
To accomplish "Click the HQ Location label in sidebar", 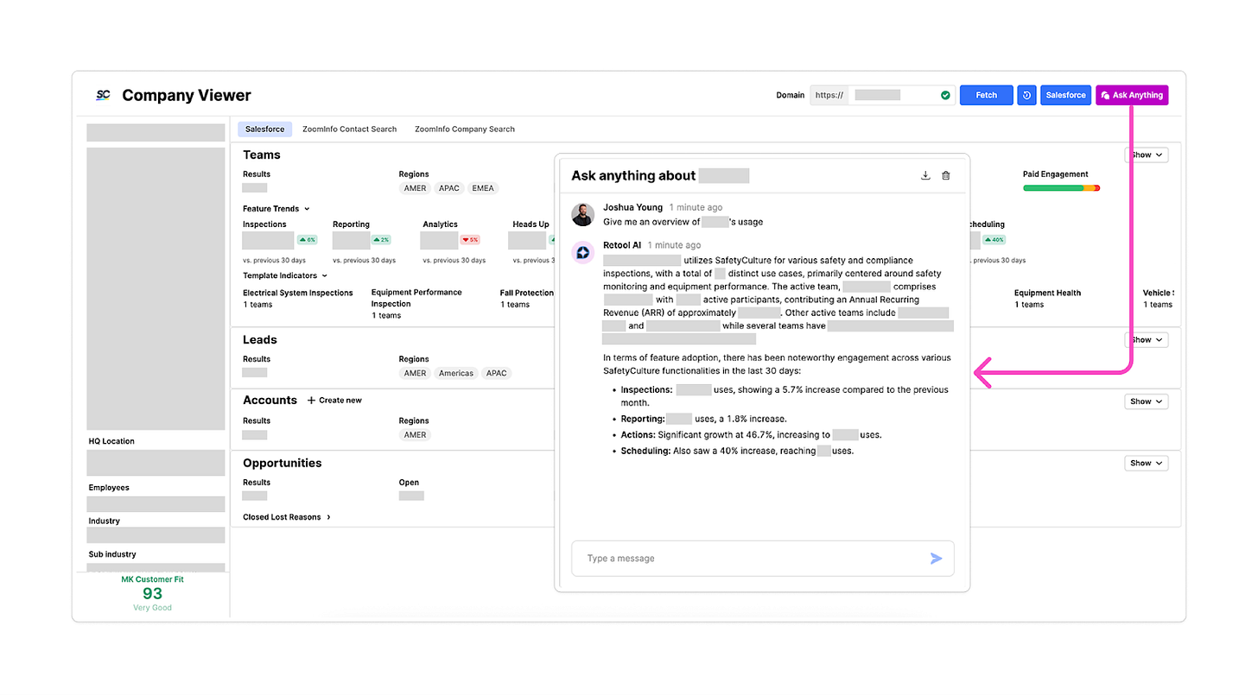I will click(x=111, y=441).
